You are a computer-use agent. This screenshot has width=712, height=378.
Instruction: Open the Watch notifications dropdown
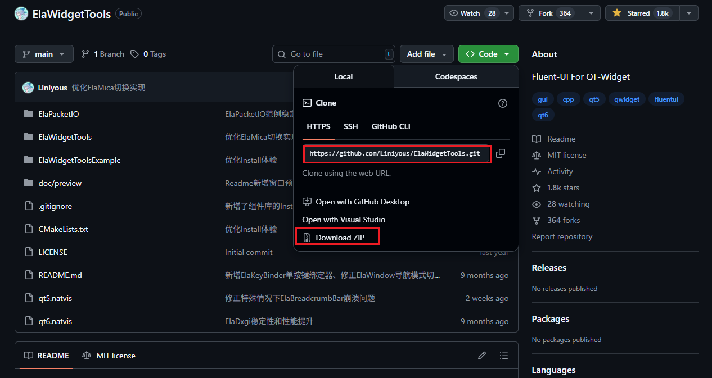(x=507, y=13)
